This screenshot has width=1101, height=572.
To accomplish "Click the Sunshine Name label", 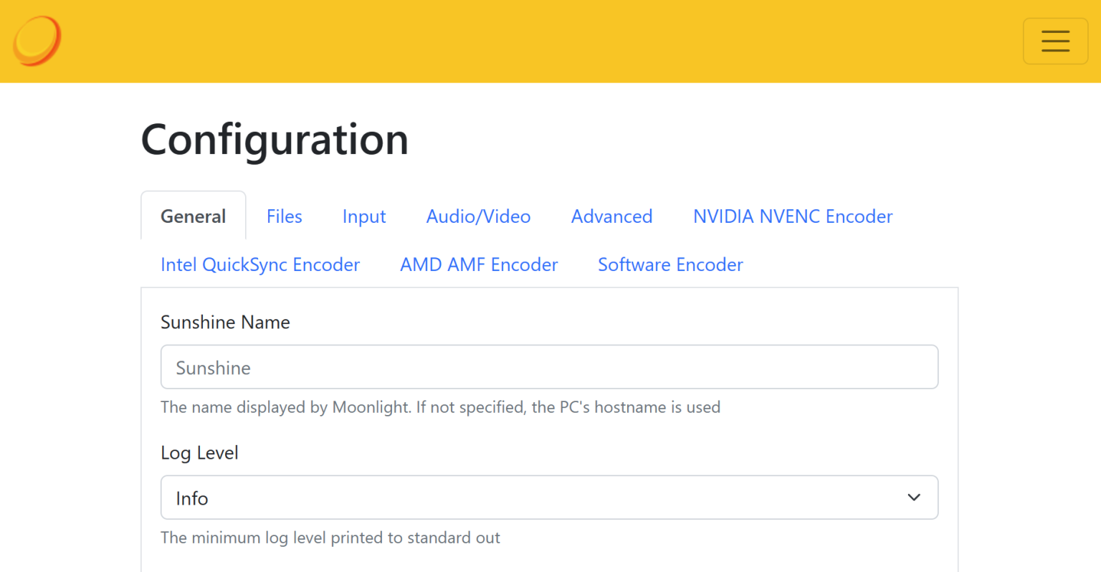I will (225, 322).
